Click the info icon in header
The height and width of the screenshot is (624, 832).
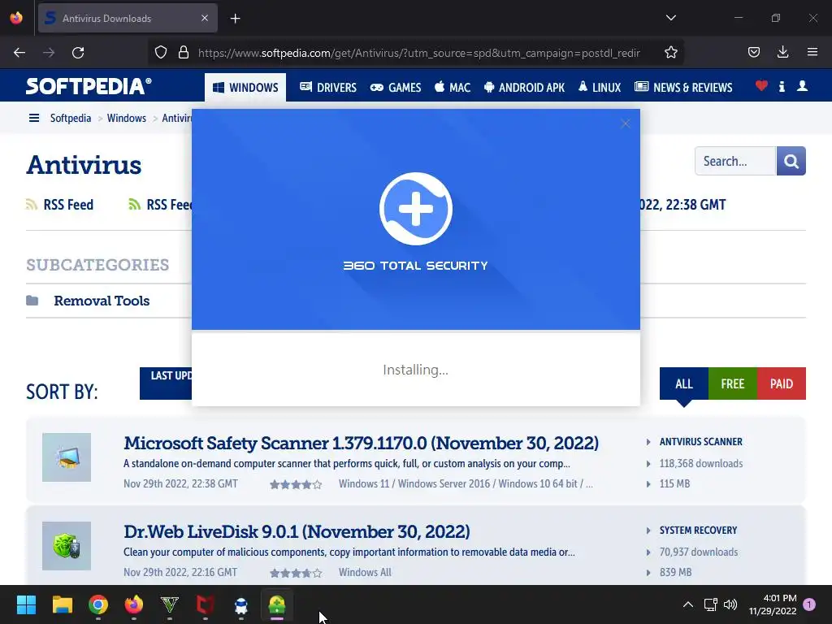(782, 86)
